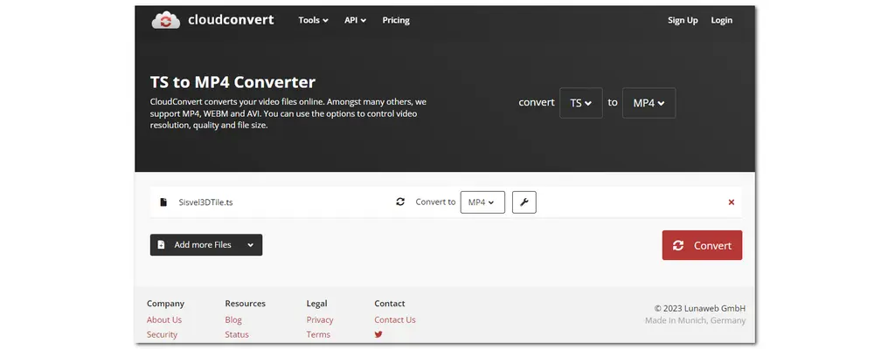Screen dimensions: 874x349
Task: Open the Privacy footer link
Action: [x=320, y=320]
